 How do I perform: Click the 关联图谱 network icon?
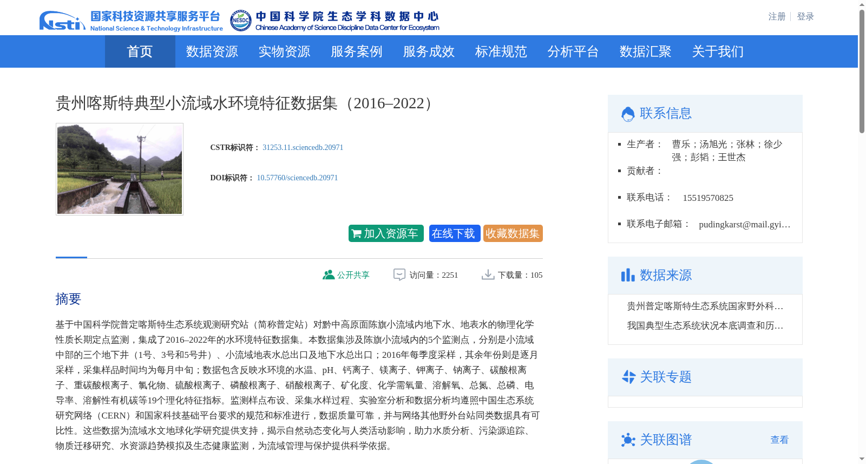(628, 440)
